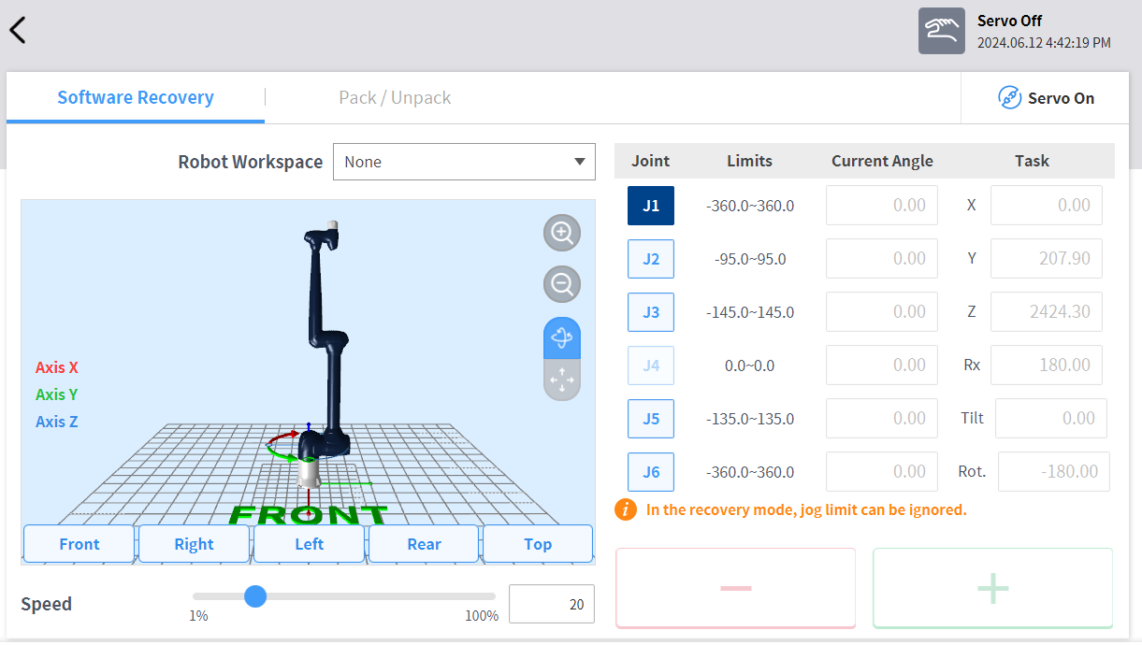This screenshot has height=645, width=1142.
Task: Set 3D view to Front
Action: 80,544
